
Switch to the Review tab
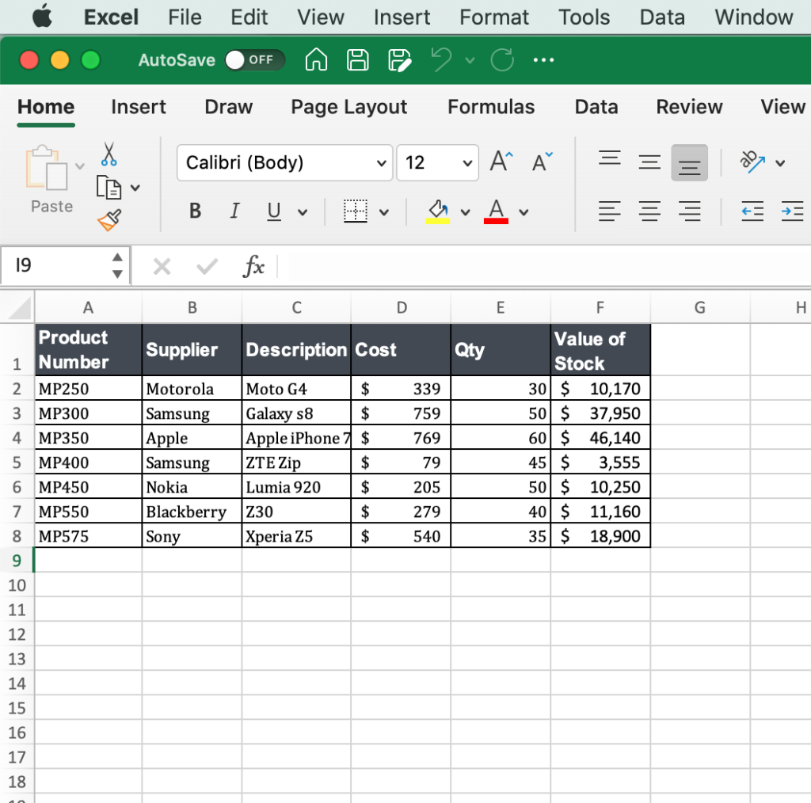click(x=690, y=107)
